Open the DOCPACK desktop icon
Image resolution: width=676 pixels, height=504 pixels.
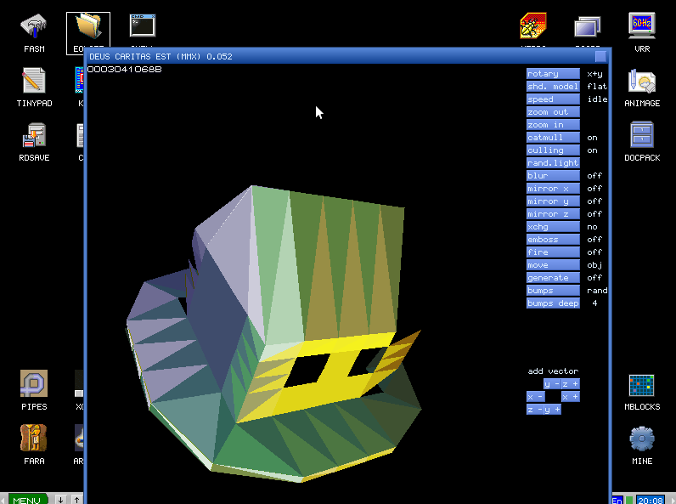pos(642,142)
